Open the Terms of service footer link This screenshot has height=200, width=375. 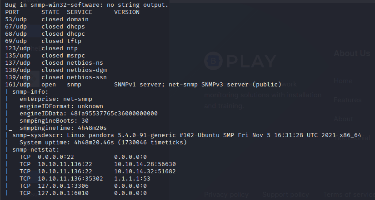pos(349,195)
